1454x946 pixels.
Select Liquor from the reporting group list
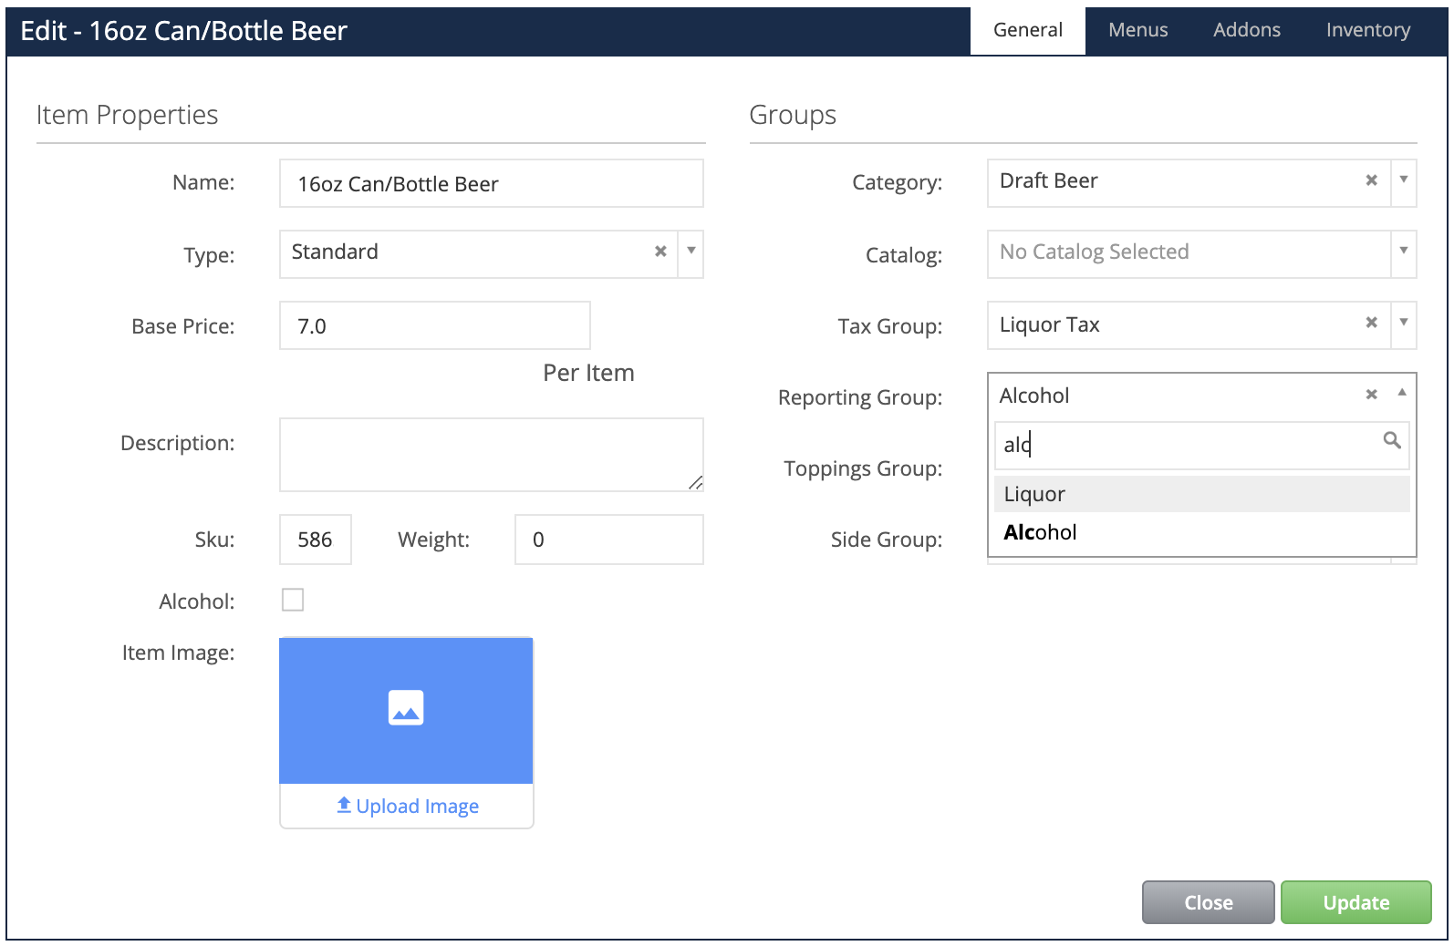click(1201, 494)
